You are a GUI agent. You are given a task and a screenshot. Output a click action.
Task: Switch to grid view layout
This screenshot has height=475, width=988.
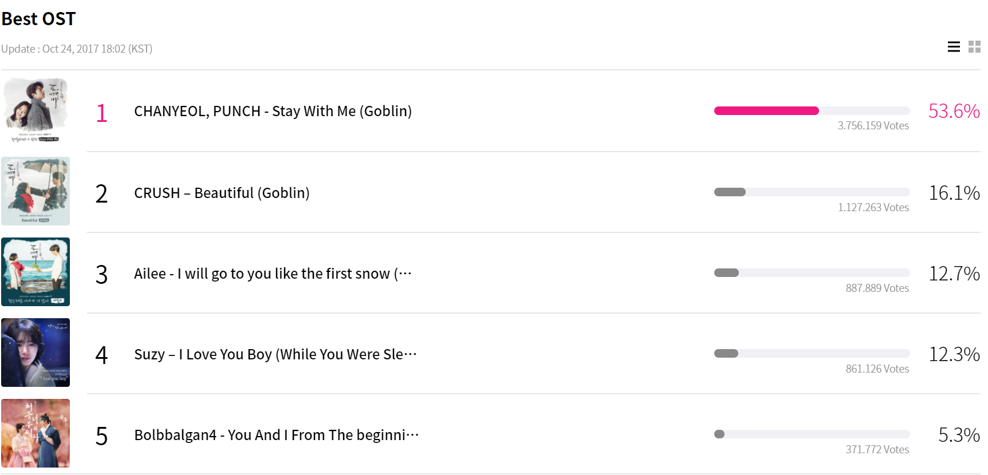click(x=974, y=47)
